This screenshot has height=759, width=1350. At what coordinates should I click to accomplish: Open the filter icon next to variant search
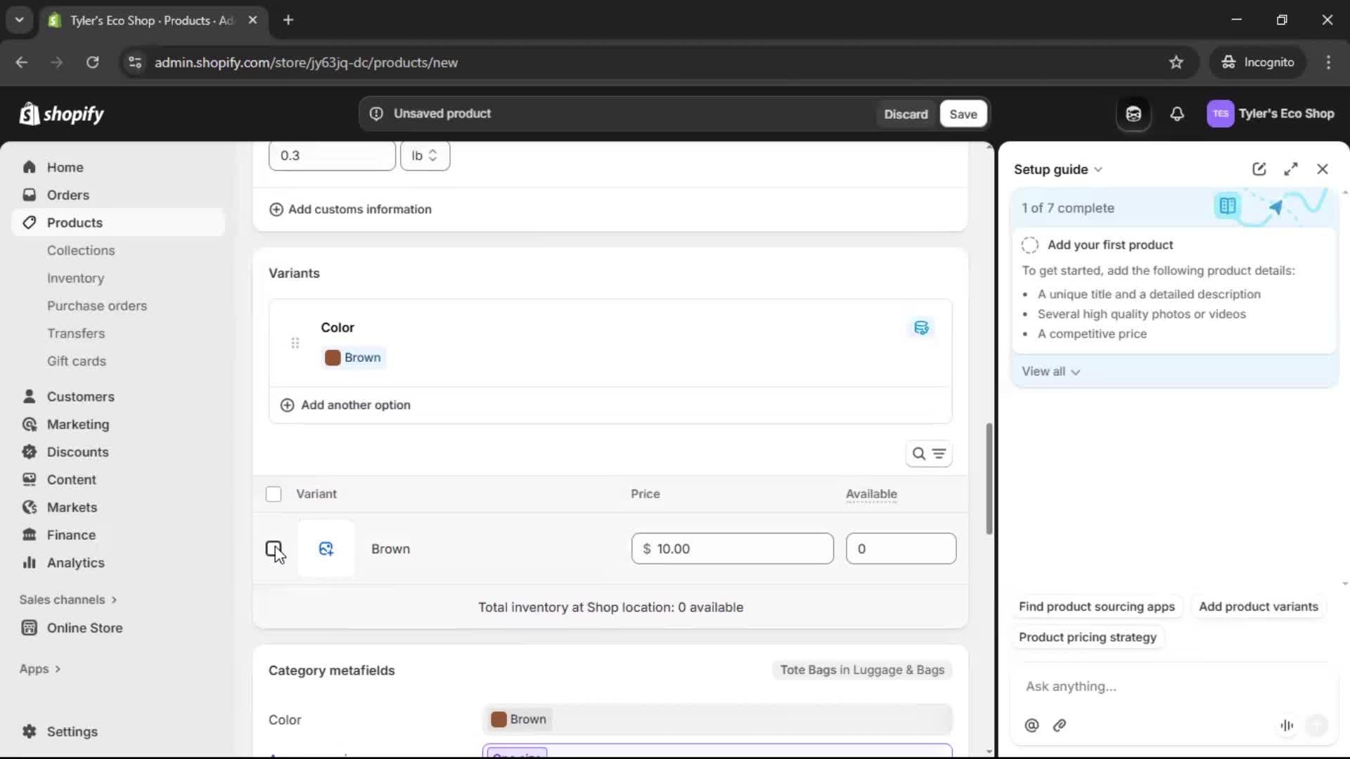[x=940, y=453]
